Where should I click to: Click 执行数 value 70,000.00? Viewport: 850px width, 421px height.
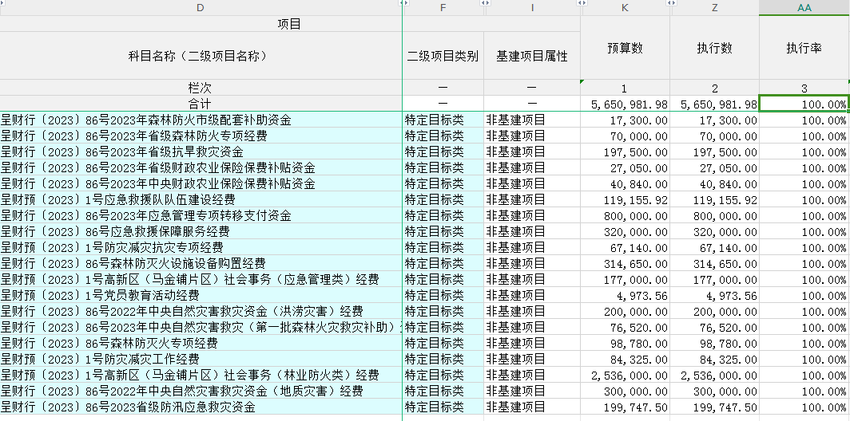tap(714, 136)
